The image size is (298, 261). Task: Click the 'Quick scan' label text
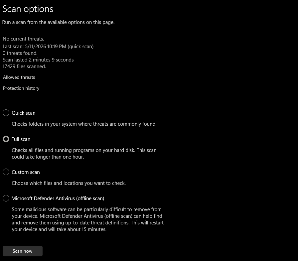point(24,113)
